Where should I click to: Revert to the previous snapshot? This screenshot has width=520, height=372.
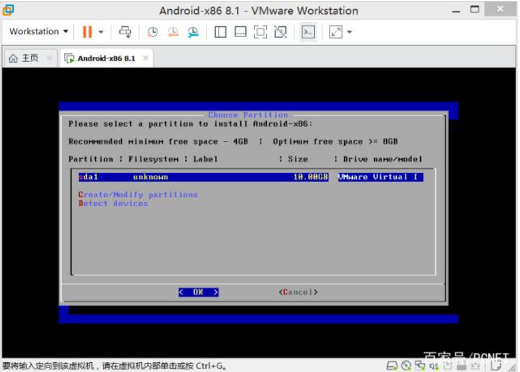173,32
